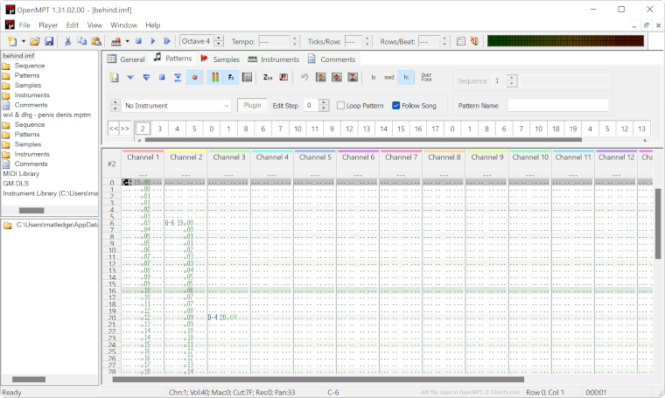Click the Channel 3 header

coord(228,157)
